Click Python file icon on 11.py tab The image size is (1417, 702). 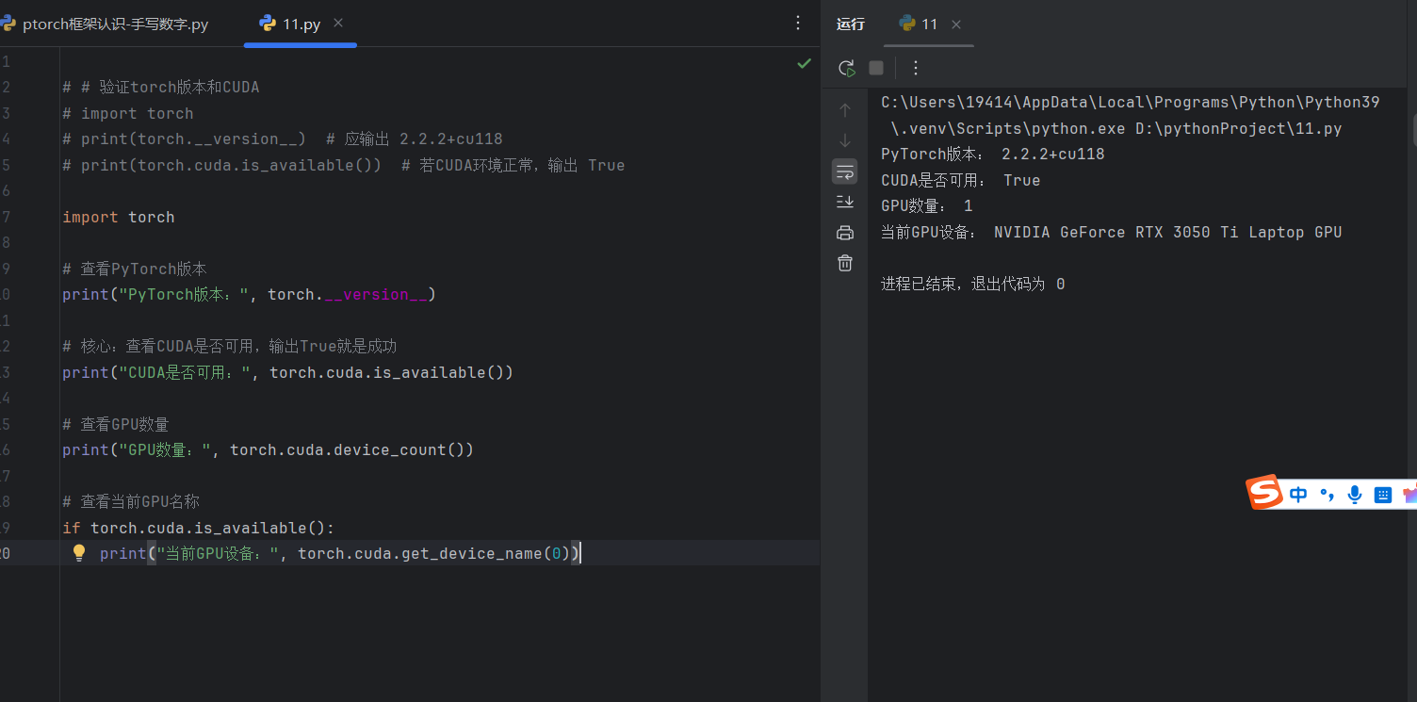tap(267, 24)
